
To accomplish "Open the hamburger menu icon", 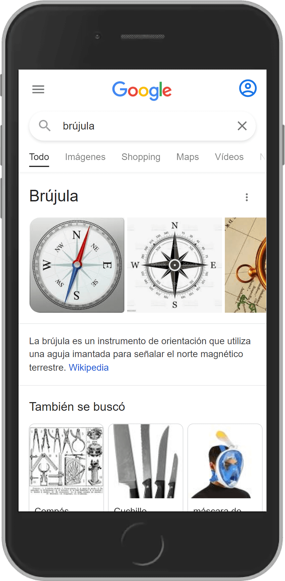I will (38, 89).
